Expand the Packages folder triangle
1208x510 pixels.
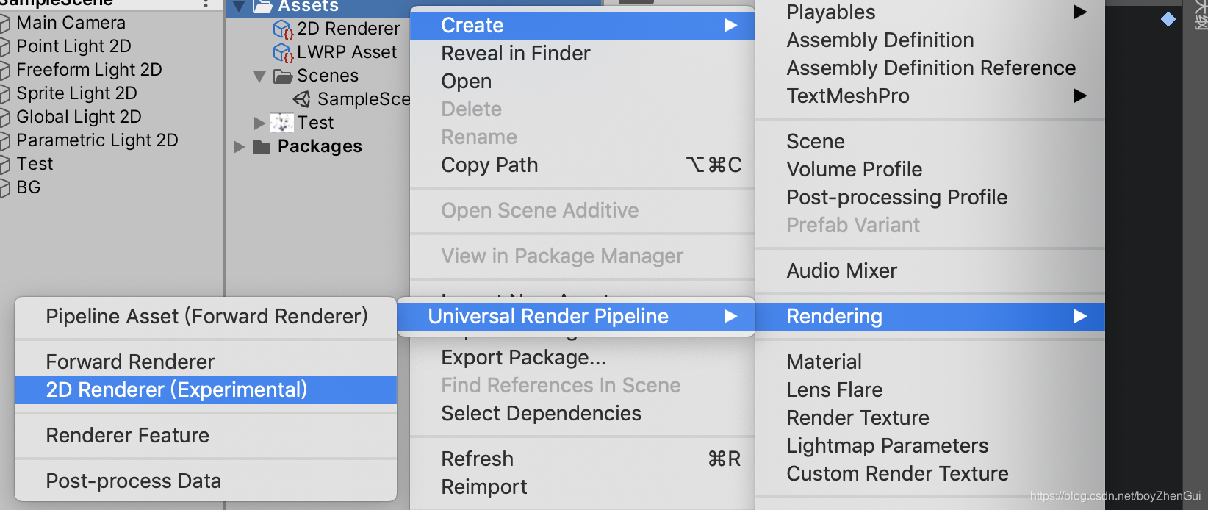(239, 147)
